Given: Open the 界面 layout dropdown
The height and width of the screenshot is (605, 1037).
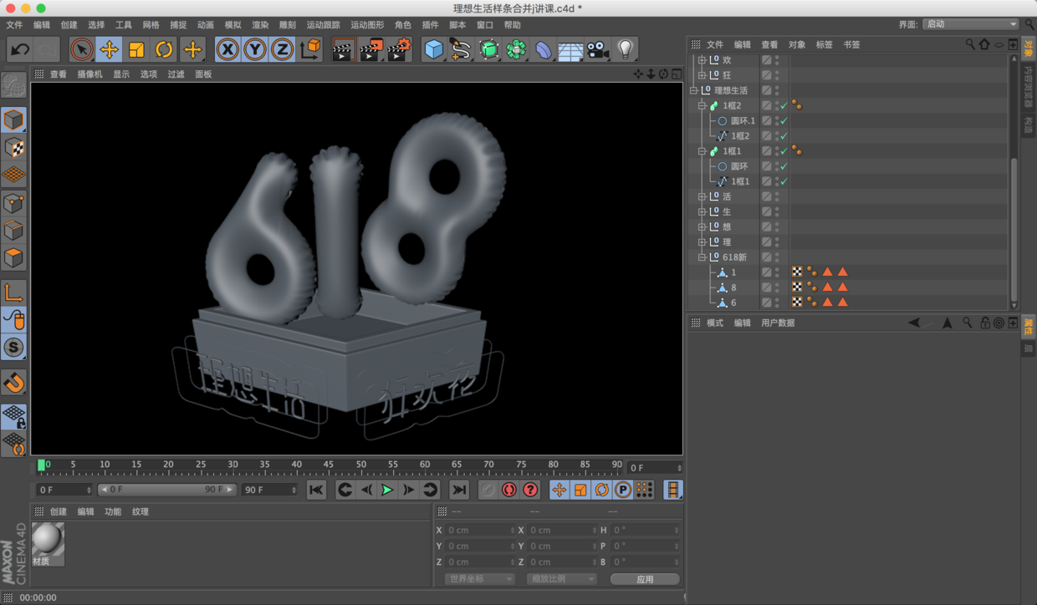Looking at the screenshot, I should 970,24.
